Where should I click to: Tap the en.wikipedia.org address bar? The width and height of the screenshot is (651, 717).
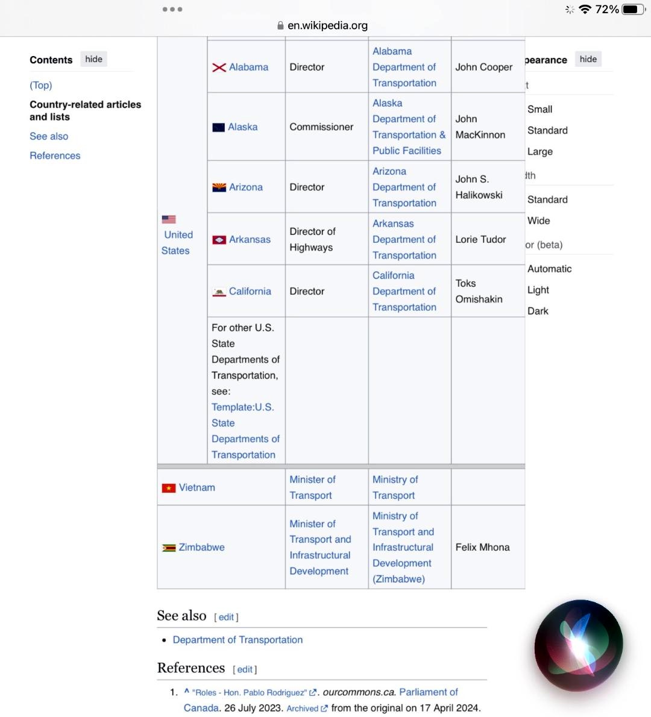322,25
